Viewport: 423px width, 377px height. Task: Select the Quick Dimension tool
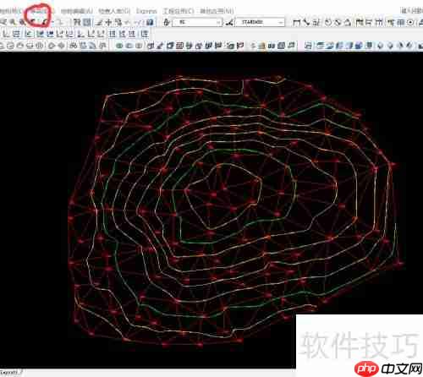click(360, 22)
